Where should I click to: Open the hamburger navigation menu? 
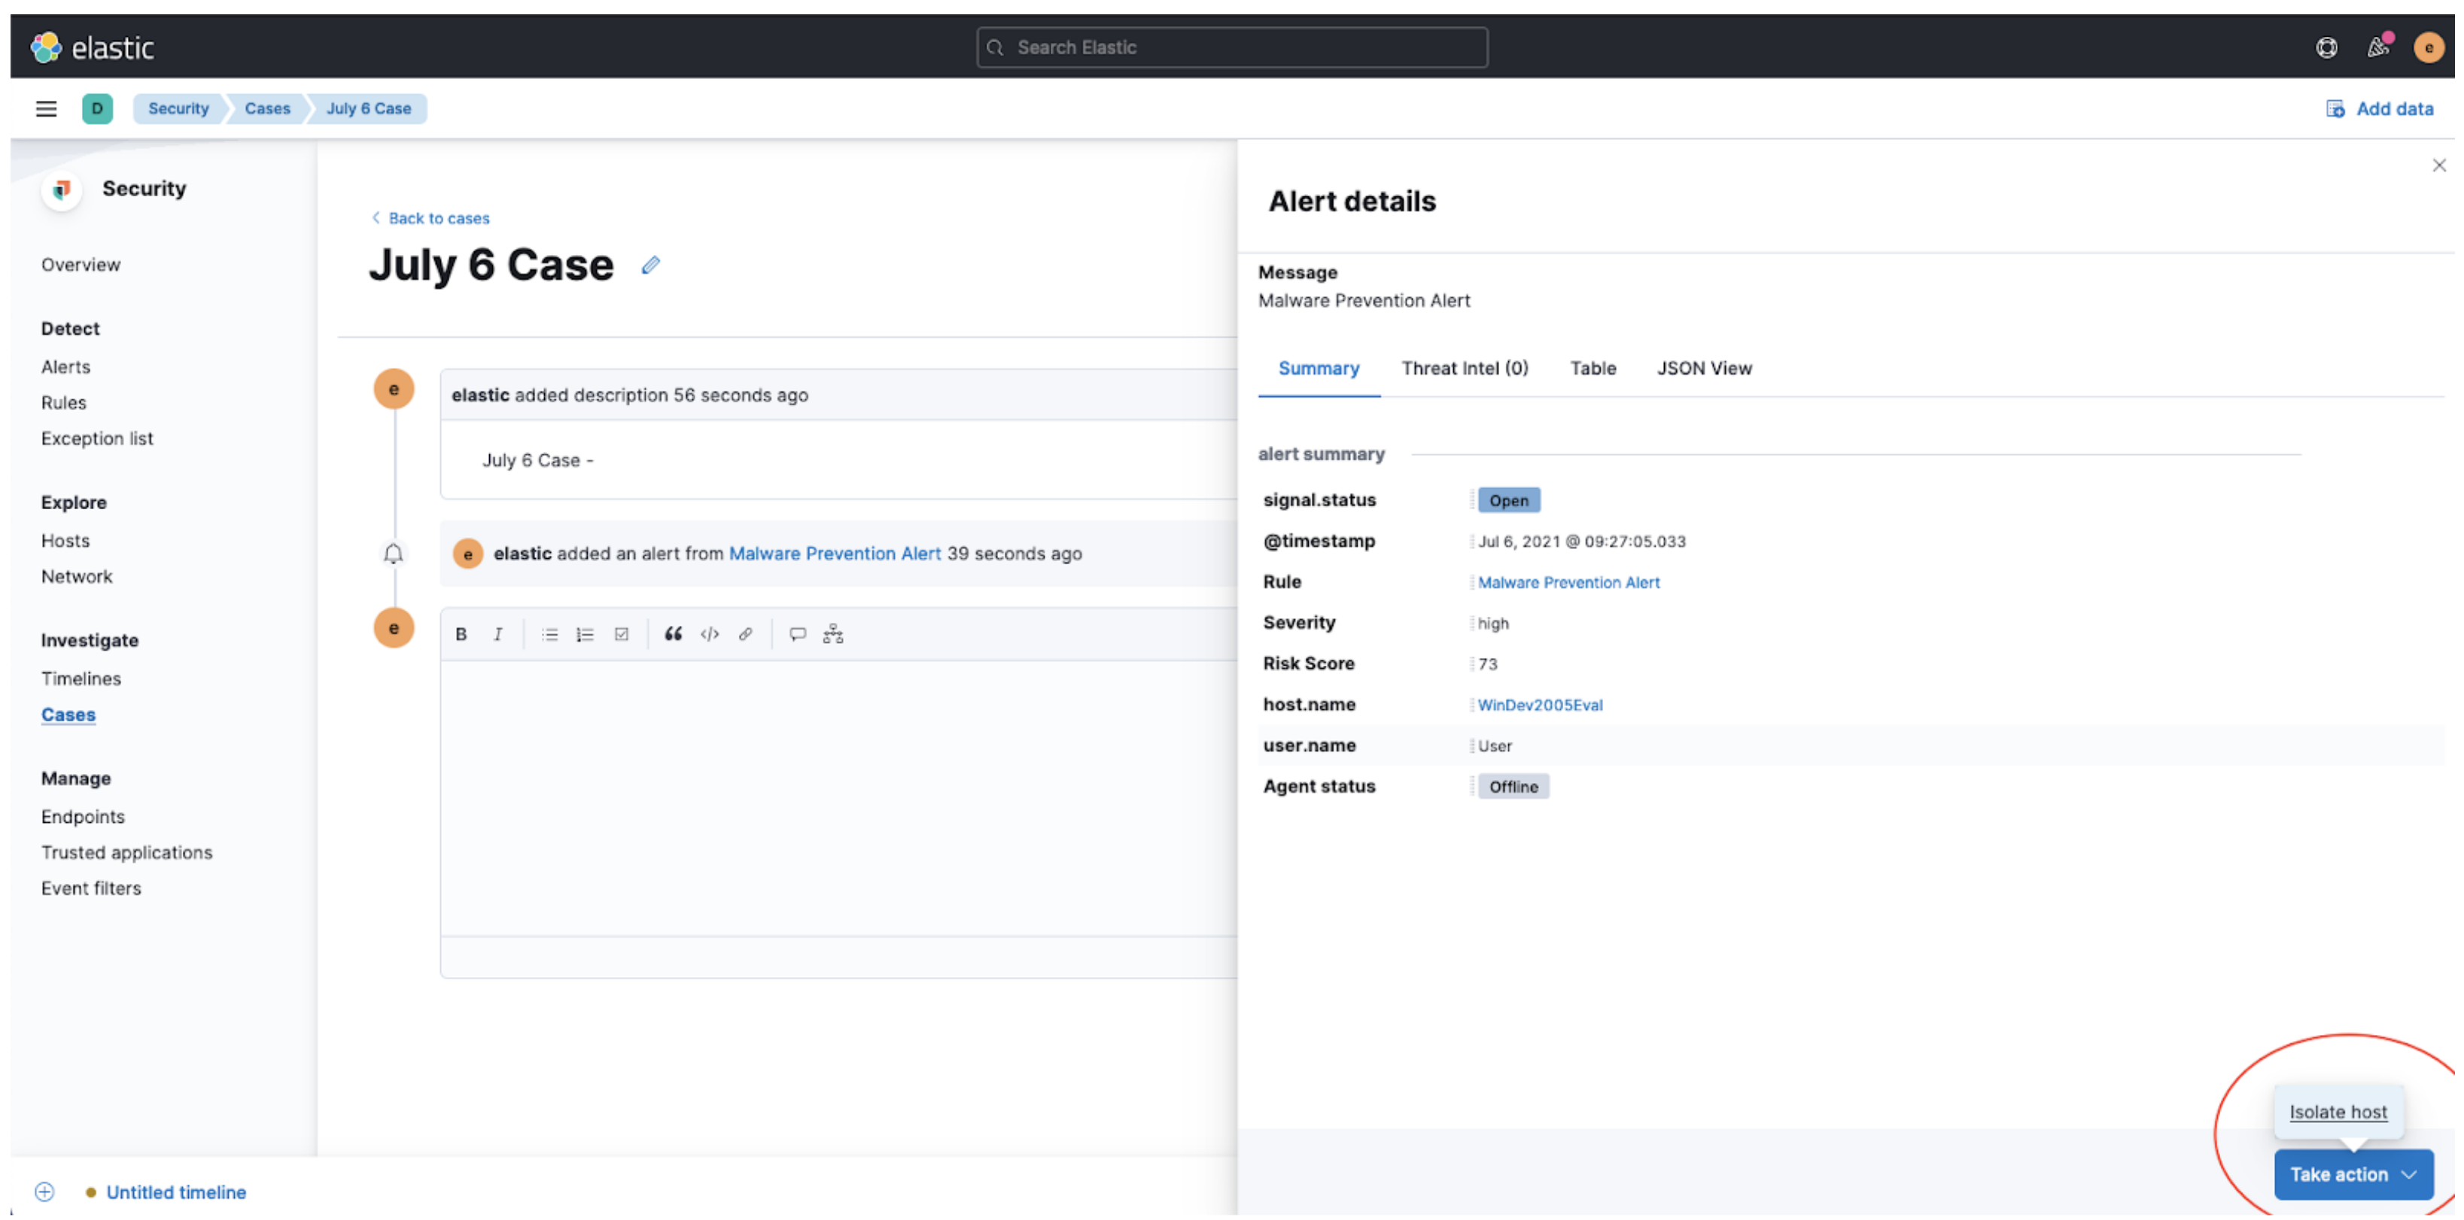click(x=46, y=109)
